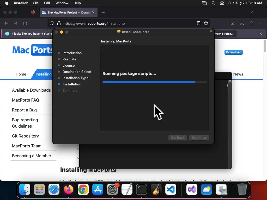
Task: Open Firefox application hamburger menu
Action: (261, 23)
